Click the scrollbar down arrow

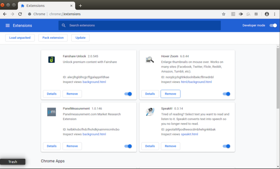[x=278, y=167]
